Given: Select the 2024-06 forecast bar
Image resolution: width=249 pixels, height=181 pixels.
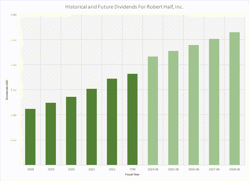Looking at the screenshot, I should pos(153,111).
